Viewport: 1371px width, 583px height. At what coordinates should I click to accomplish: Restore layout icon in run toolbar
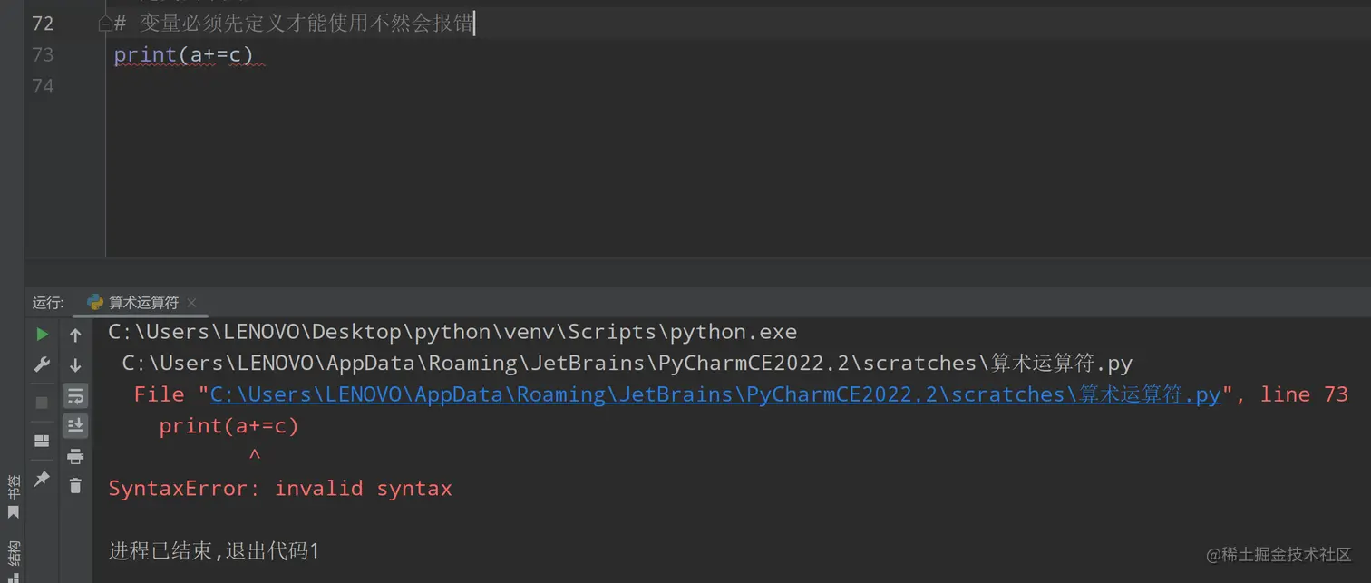(x=42, y=441)
